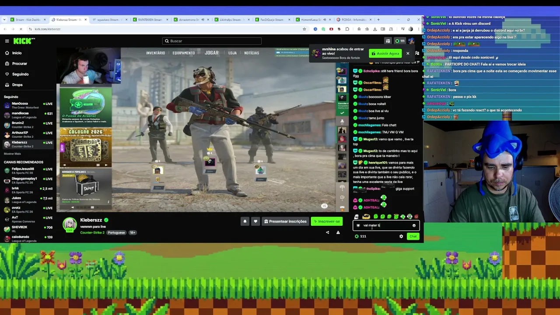Open the BruninZ channel in Seguindo
560x315 pixels.
point(28,125)
